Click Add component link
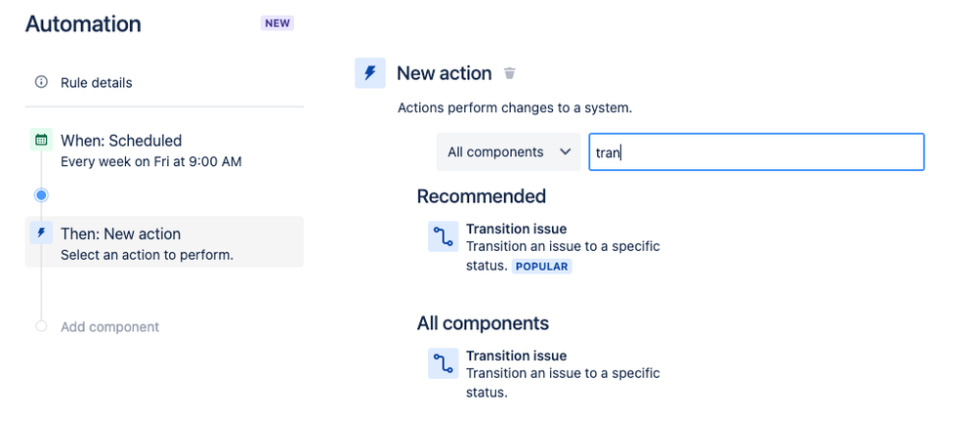 (109, 327)
